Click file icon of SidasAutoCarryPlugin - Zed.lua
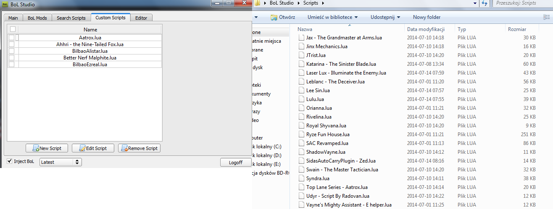Screen dimensions: 553x212 click(x=301, y=160)
